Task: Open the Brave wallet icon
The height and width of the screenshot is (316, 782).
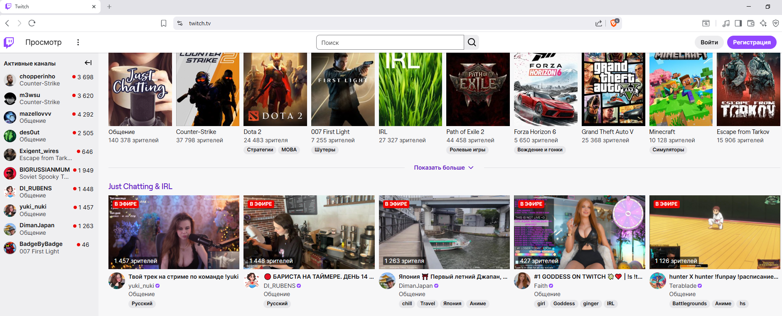Action: [x=751, y=23]
